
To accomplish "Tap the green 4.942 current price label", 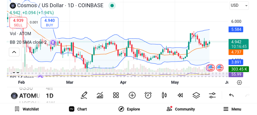I will coord(238,44).
